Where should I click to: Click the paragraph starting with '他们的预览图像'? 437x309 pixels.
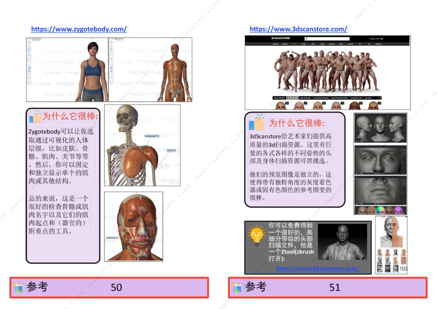coord(291,186)
